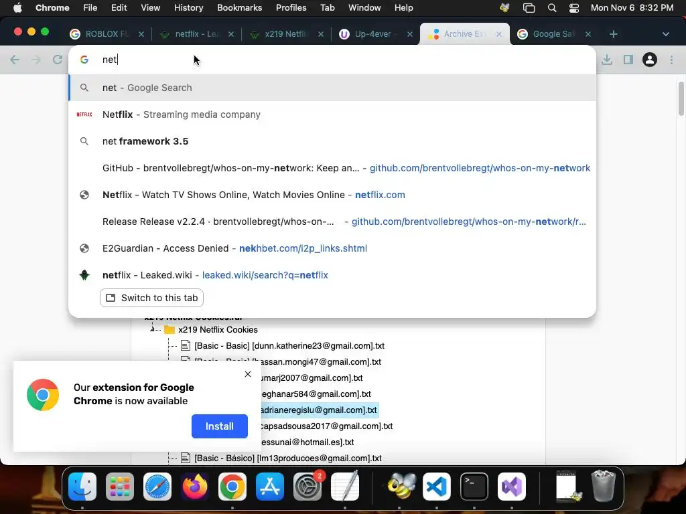Open the Apple menu
Image resolution: width=686 pixels, height=514 pixels.
(17, 8)
